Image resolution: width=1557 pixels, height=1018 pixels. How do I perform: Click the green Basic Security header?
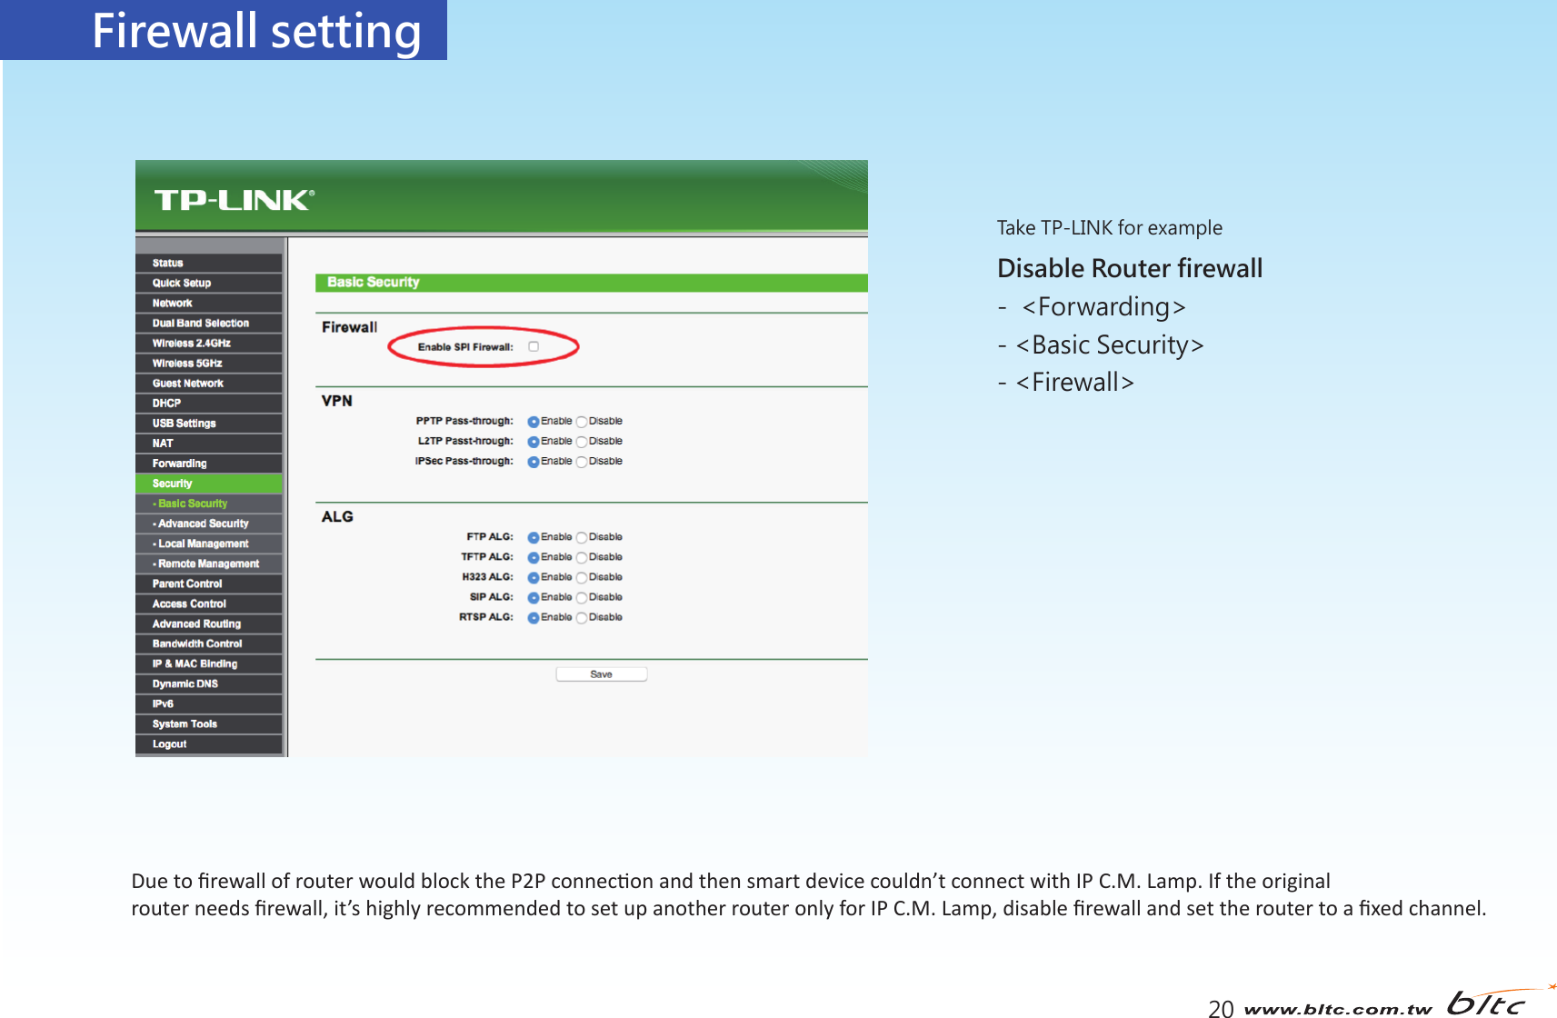point(592,283)
